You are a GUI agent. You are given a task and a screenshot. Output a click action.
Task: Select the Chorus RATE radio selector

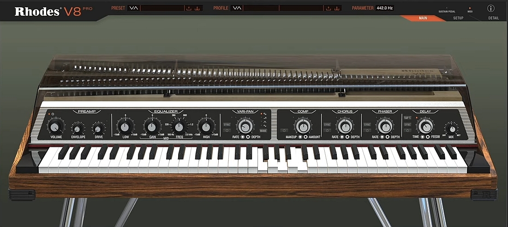[341, 137]
